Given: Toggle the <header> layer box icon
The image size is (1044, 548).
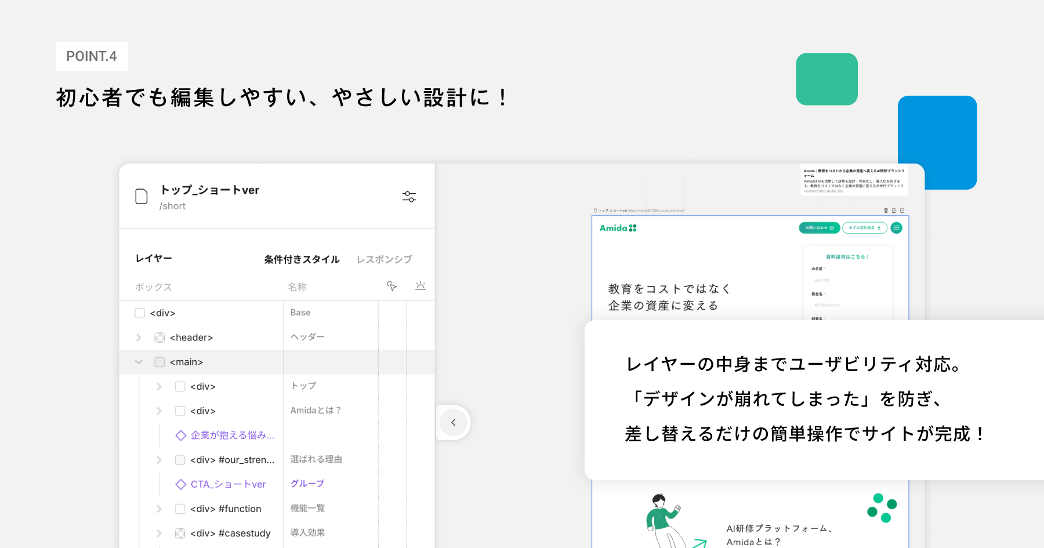Looking at the screenshot, I should point(159,337).
